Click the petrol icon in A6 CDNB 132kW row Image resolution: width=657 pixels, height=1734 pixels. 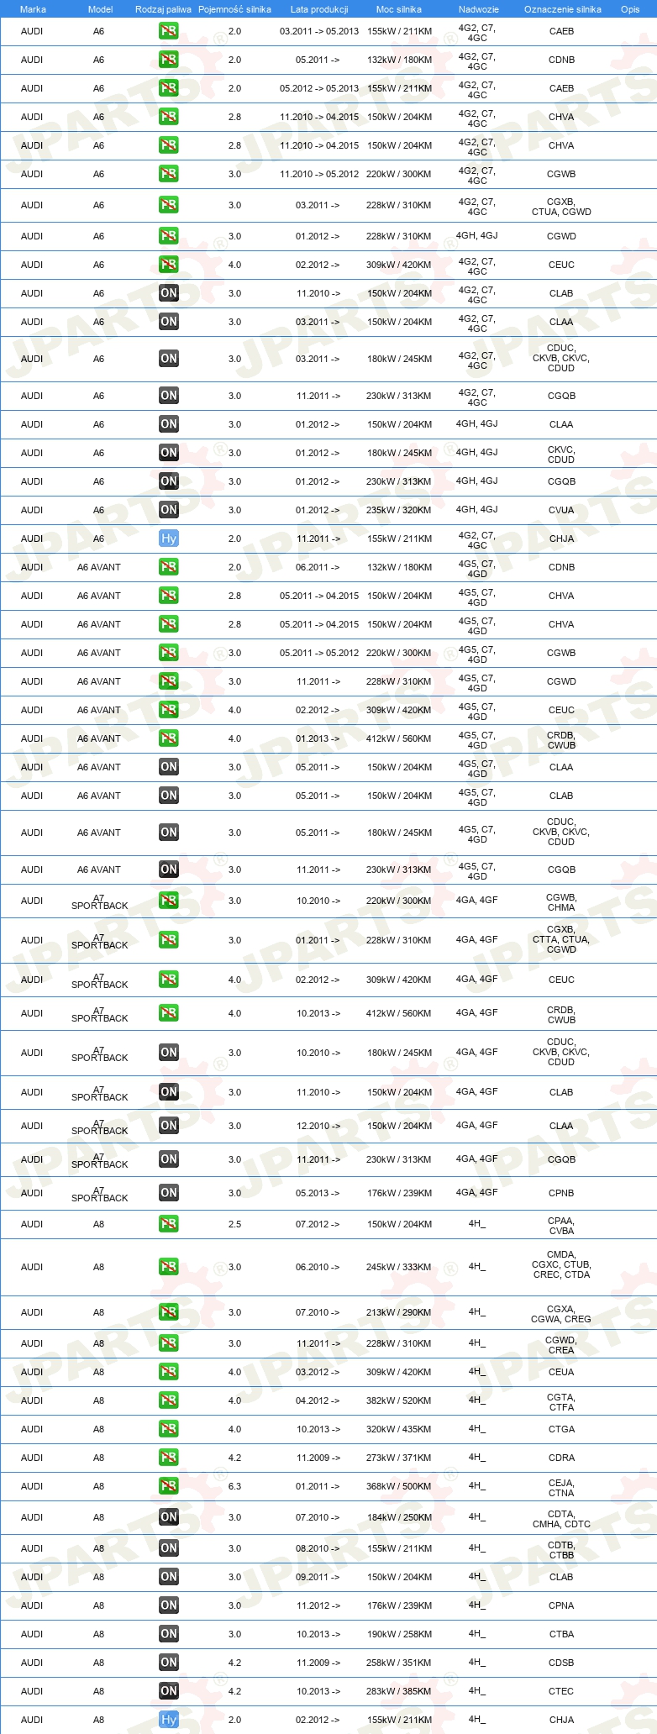pyautogui.click(x=169, y=60)
